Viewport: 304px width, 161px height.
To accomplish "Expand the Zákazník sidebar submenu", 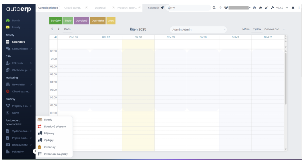I will (x=19, y=63).
